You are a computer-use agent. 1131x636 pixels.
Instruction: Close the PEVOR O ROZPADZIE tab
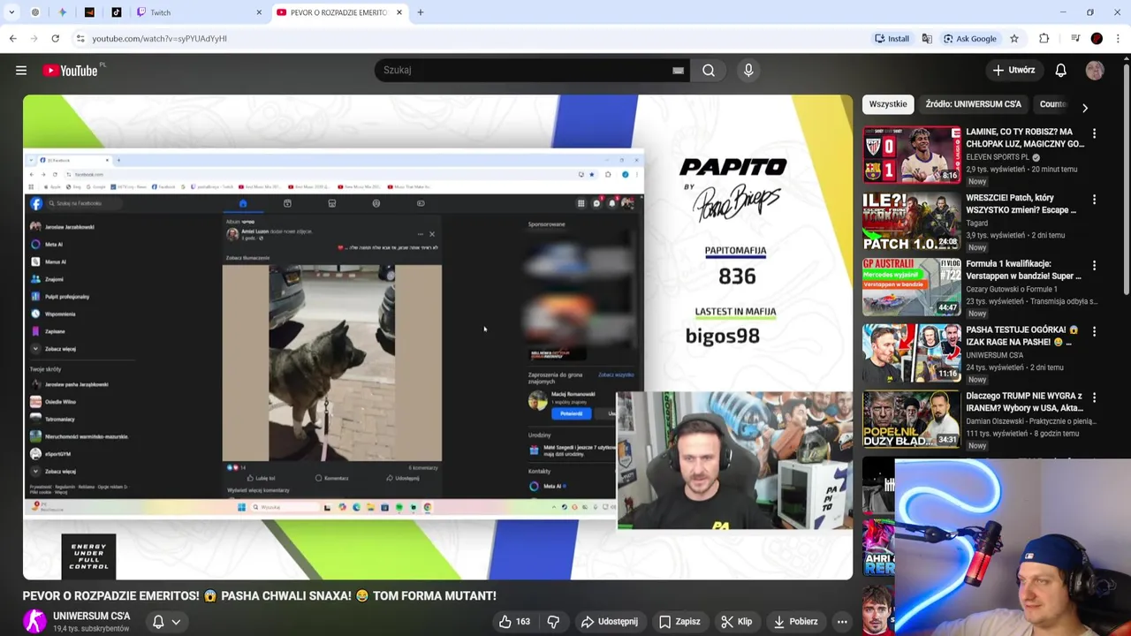pyautogui.click(x=399, y=12)
